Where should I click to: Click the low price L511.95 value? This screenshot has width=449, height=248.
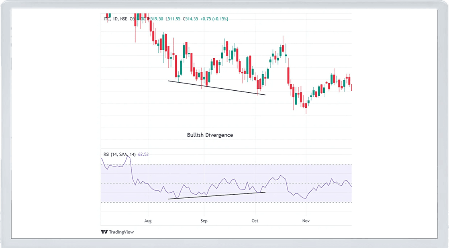(173, 18)
